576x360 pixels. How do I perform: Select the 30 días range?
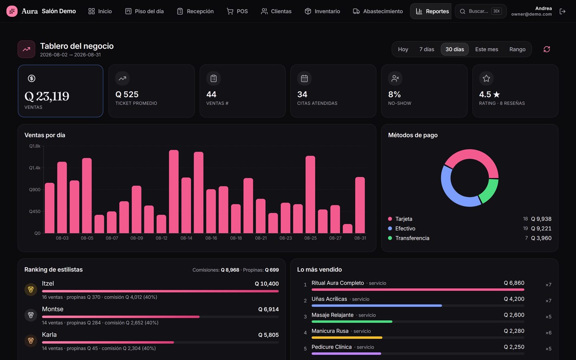point(455,49)
